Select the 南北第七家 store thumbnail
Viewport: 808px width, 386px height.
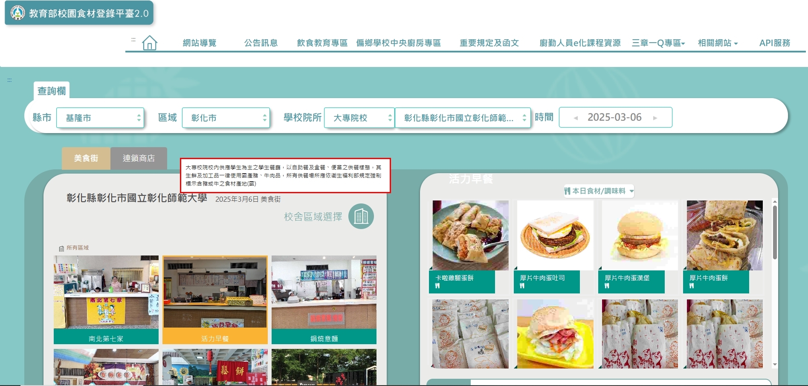[x=106, y=299]
